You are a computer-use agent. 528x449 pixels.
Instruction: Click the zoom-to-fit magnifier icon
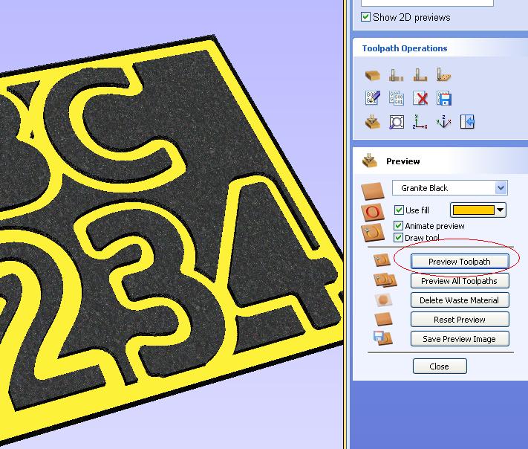click(397, 121)
